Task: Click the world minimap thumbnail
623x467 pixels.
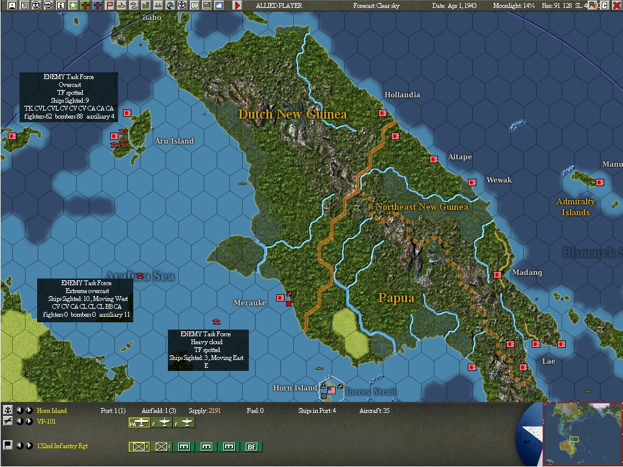Action: click(x=582, y=433)
